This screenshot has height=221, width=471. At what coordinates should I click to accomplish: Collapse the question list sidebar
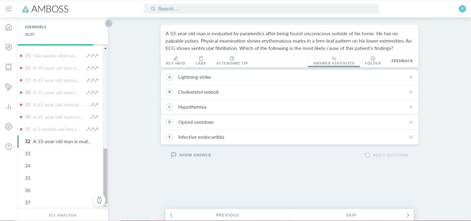108,24
